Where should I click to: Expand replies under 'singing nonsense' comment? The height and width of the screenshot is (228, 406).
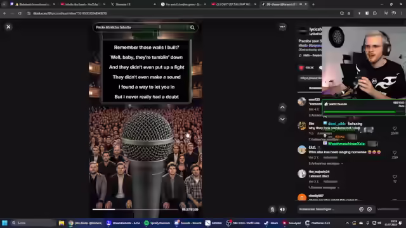(325, 163)
